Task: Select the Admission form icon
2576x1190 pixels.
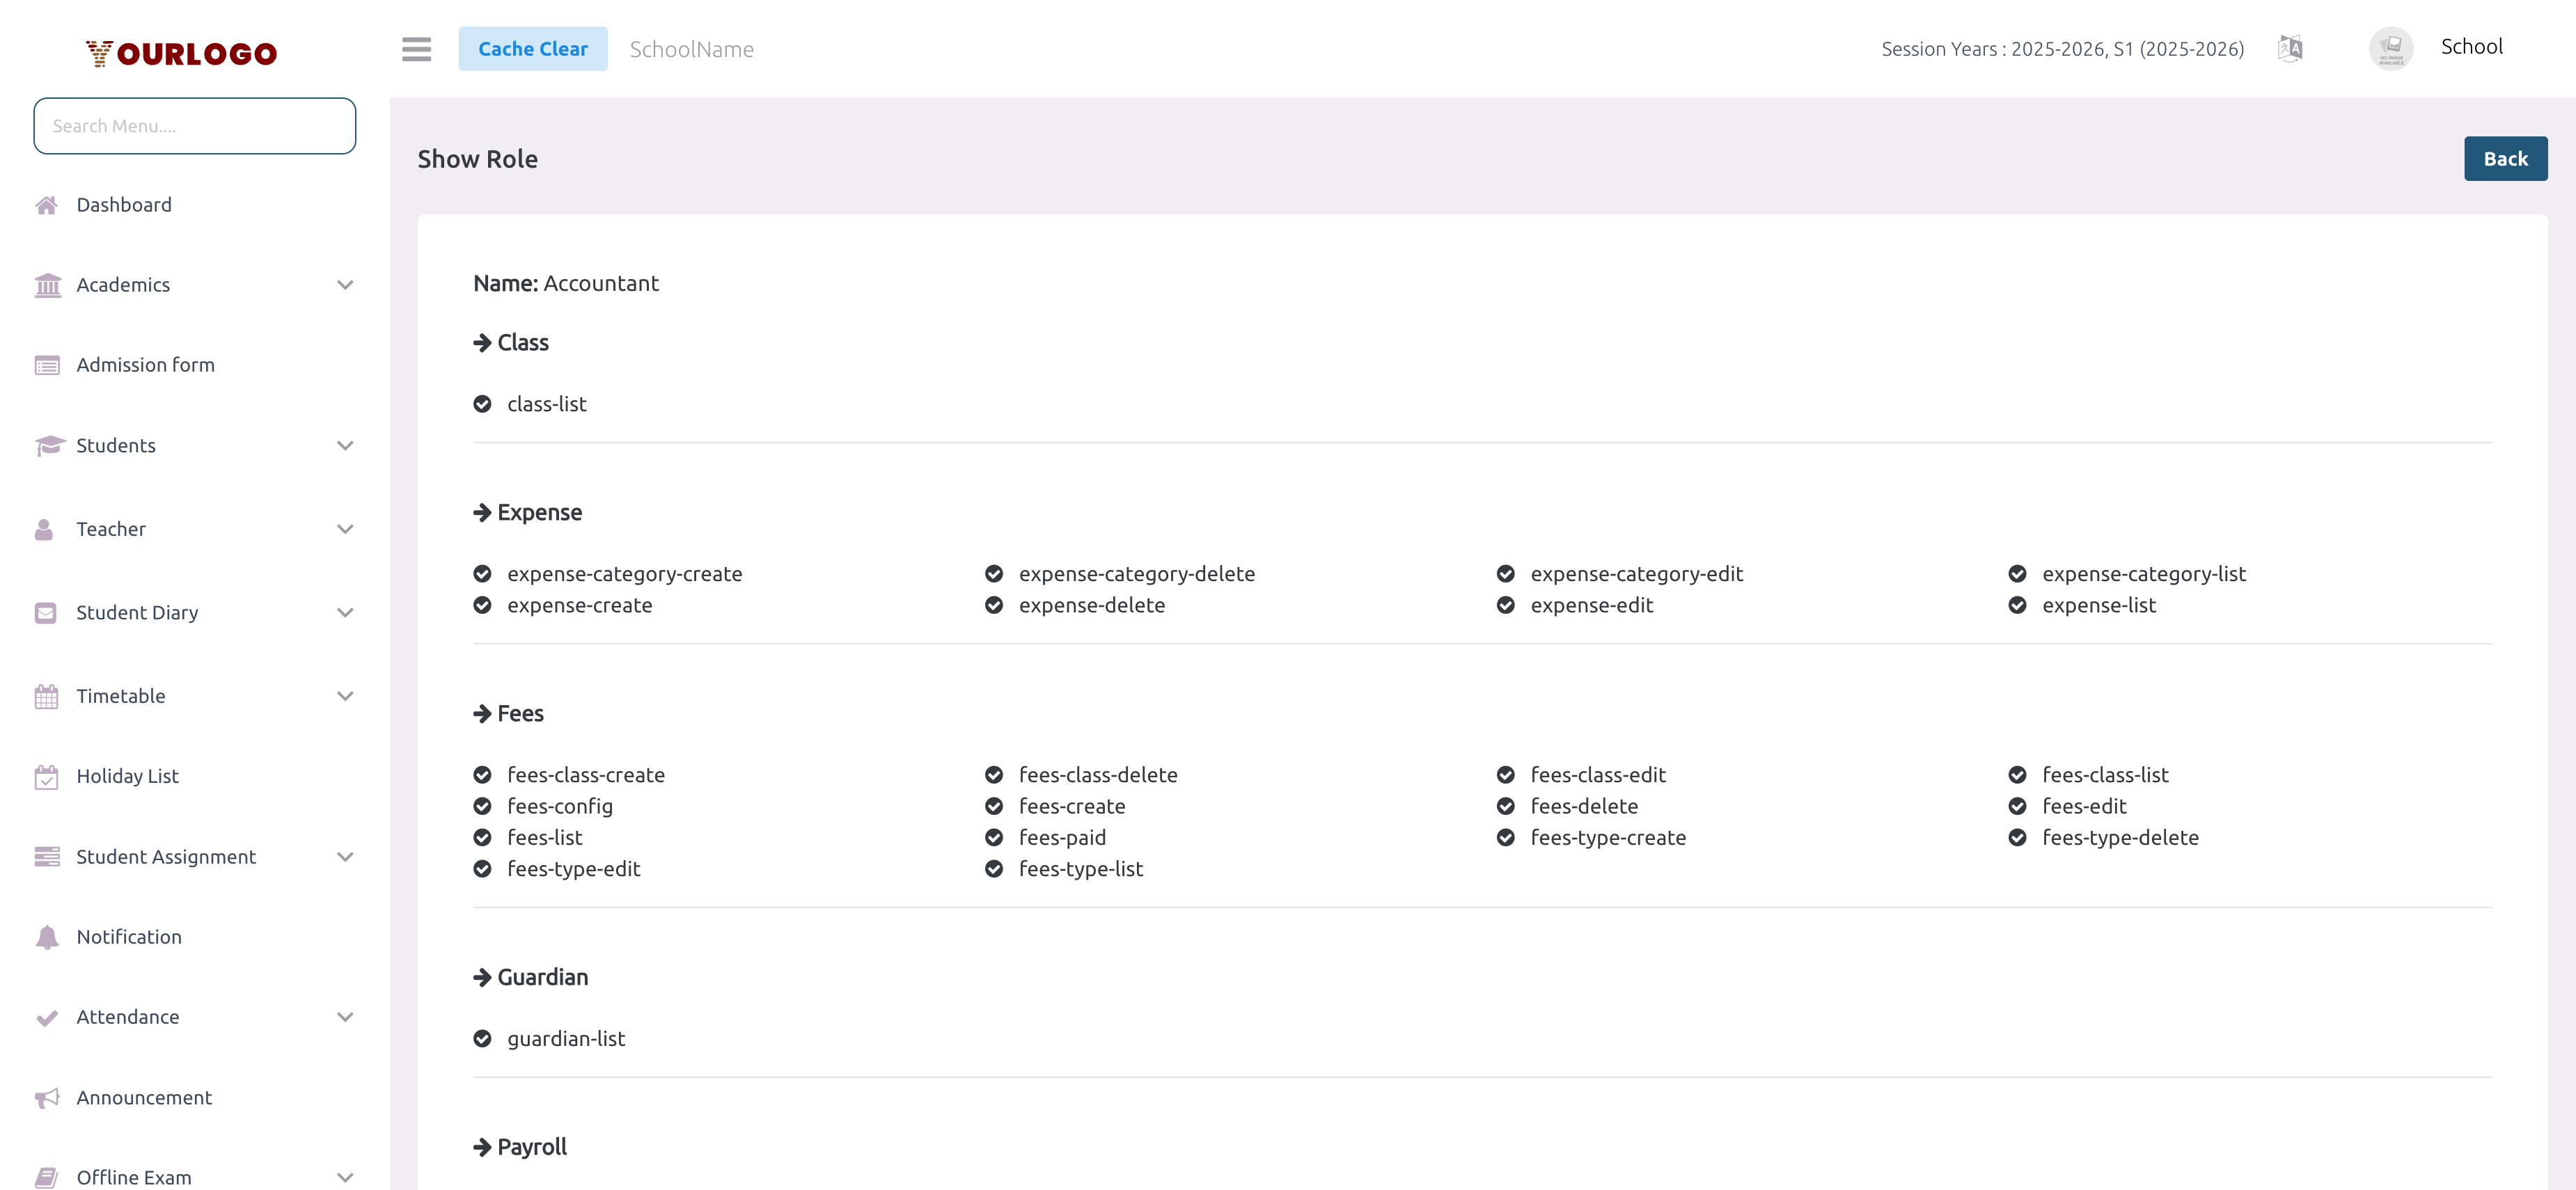Action: pyautogui.click(x=47, y=365)
